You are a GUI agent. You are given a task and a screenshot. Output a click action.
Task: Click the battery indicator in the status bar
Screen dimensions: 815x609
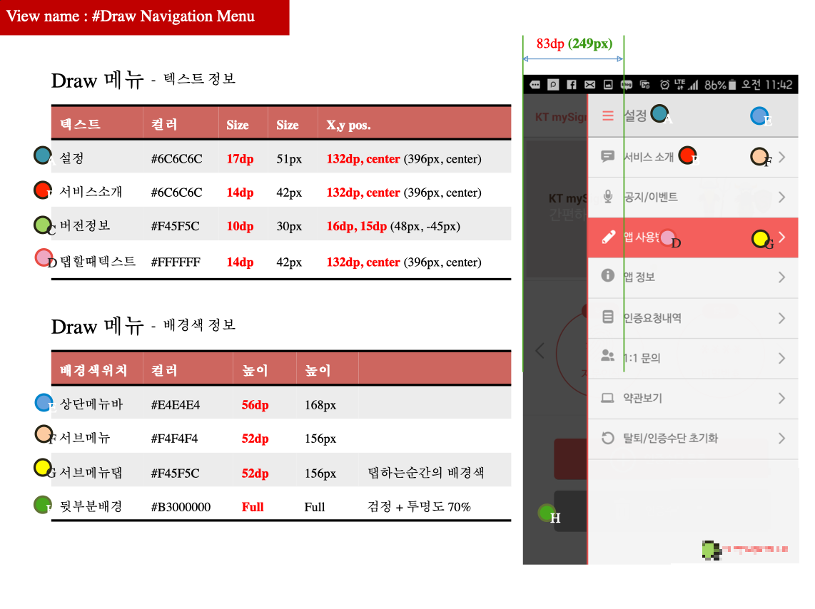pyautogui.click(x=732, y=84)
